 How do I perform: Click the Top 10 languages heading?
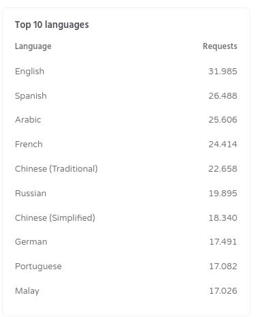pos(52,25)
